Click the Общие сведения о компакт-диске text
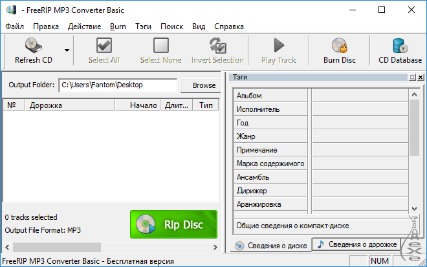 pyautogui.click(x=292, y=226)
